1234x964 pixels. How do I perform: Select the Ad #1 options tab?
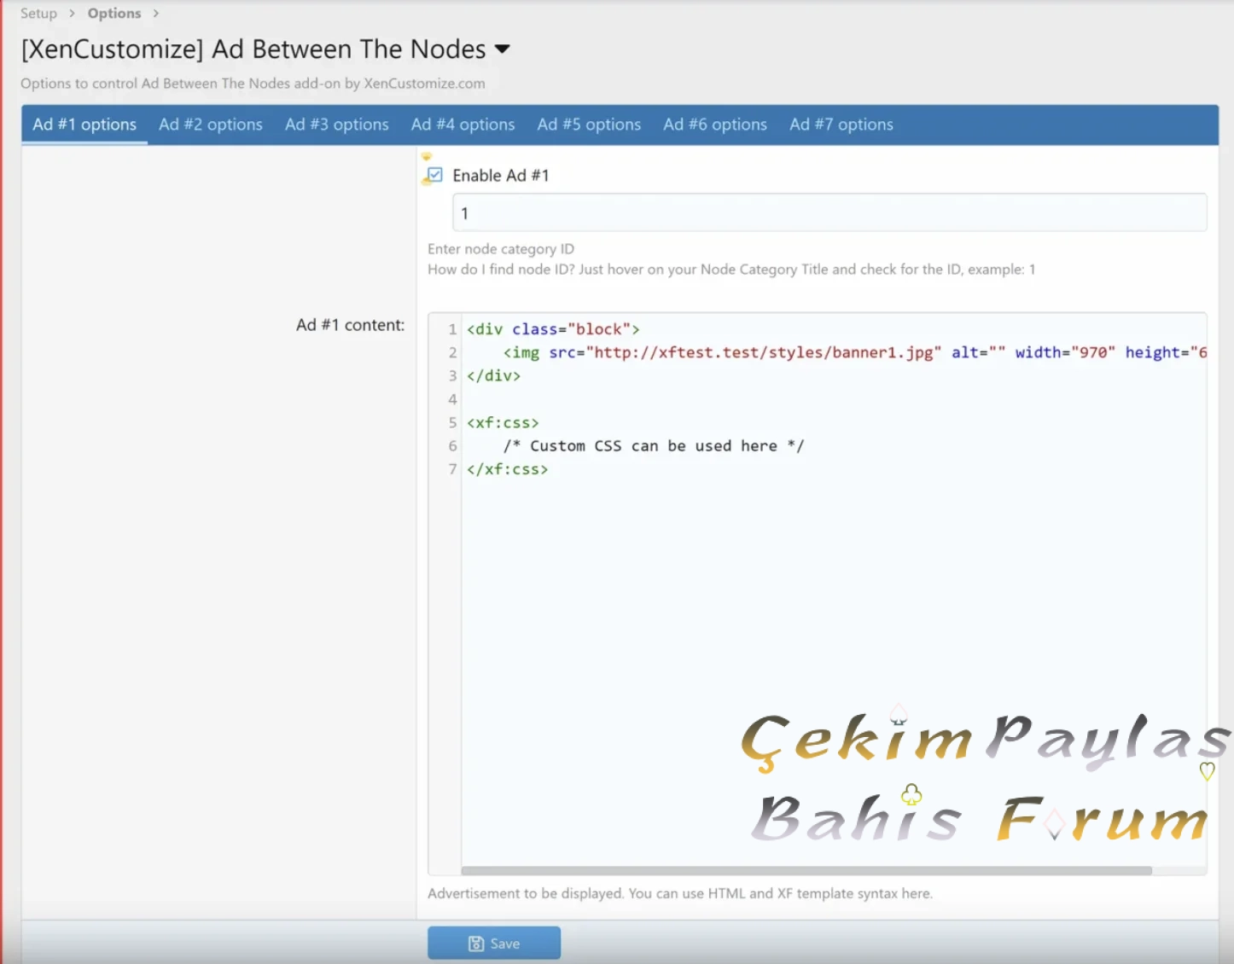click(84, 125)
